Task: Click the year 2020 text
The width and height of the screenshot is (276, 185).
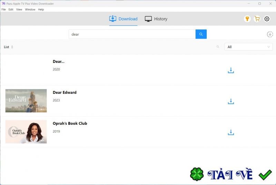Action: pos(56,69)
